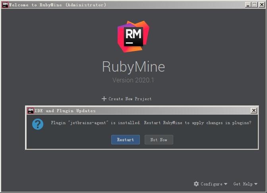Click the blue question mark icon in dialog
The width and height of the screenshot is (267, 193).
point(38,124)
